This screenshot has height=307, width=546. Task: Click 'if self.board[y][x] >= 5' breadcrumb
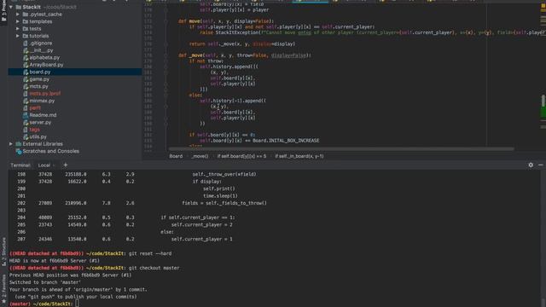tap(241, 156)
